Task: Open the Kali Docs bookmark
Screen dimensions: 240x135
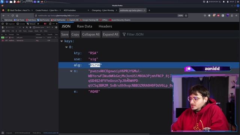Action: click(31, 20)
